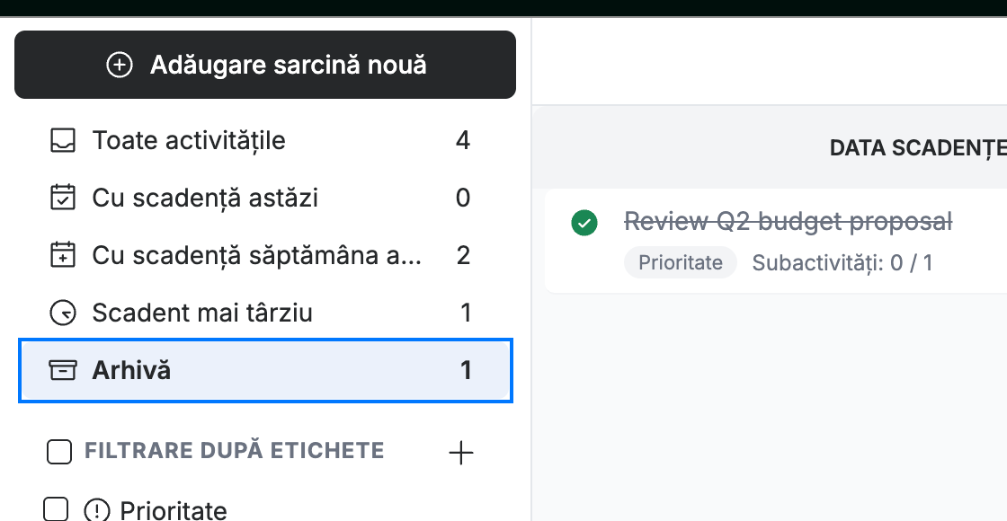Screen dimensions: 1007x521
Task: Select the Cu scadență astăzi view
Action: tap(265, 198)
